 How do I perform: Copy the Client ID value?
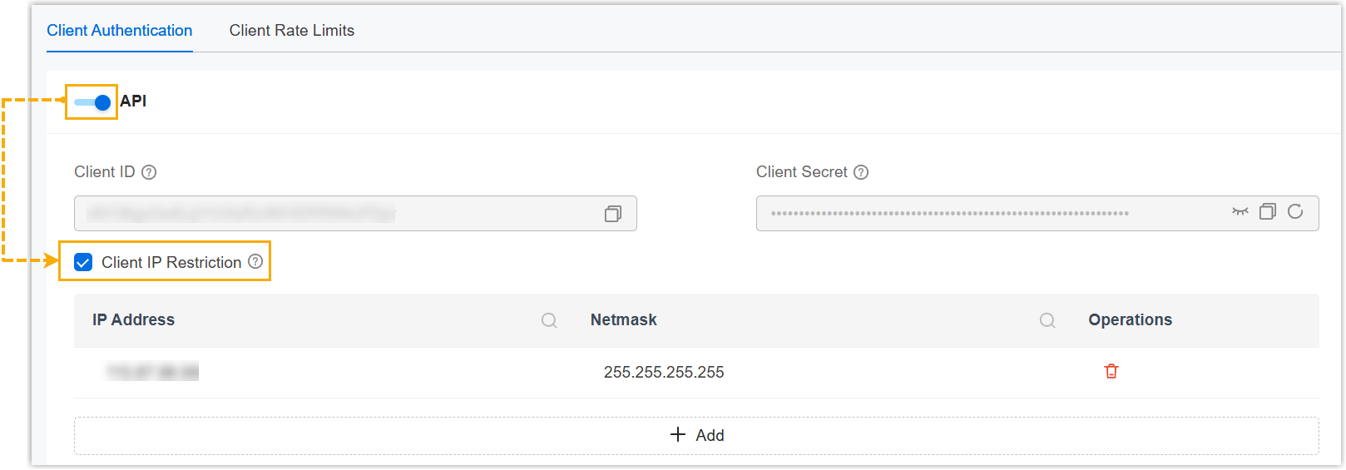[613, 214]
